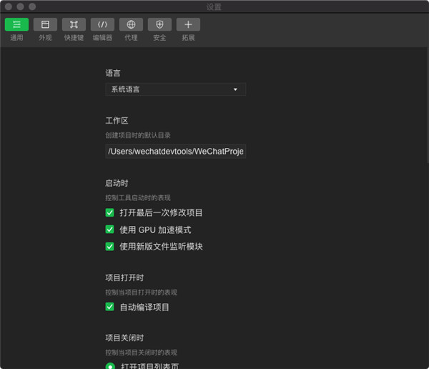Toggle 使用 GPU 加速模式 checkbox

pyautogui.click(x=110, y=230)
